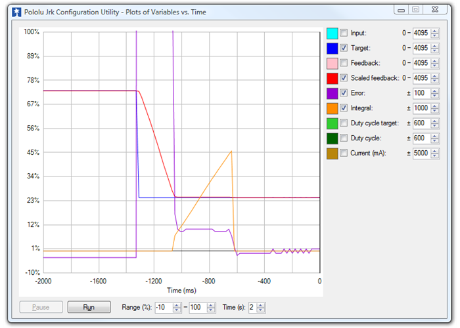Viewport: 460px width, 328px height.
Task: Click the orange Integral color swatch
Action: click(x=333, y=108)
